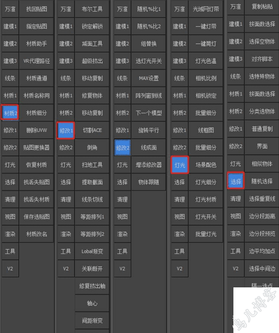The image size is (279, 333).
Task: Open Lobal渐变
Action: coord(92,252)
